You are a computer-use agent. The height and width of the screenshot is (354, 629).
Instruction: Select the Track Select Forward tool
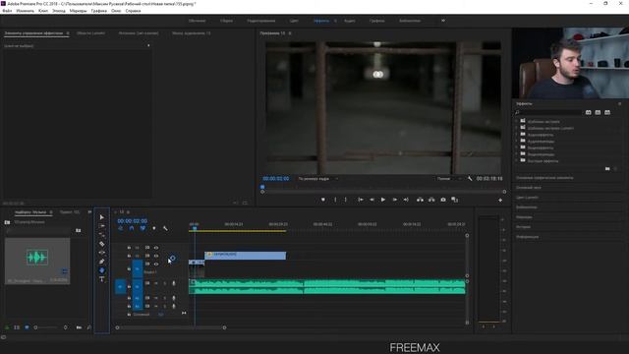(102, 226)
